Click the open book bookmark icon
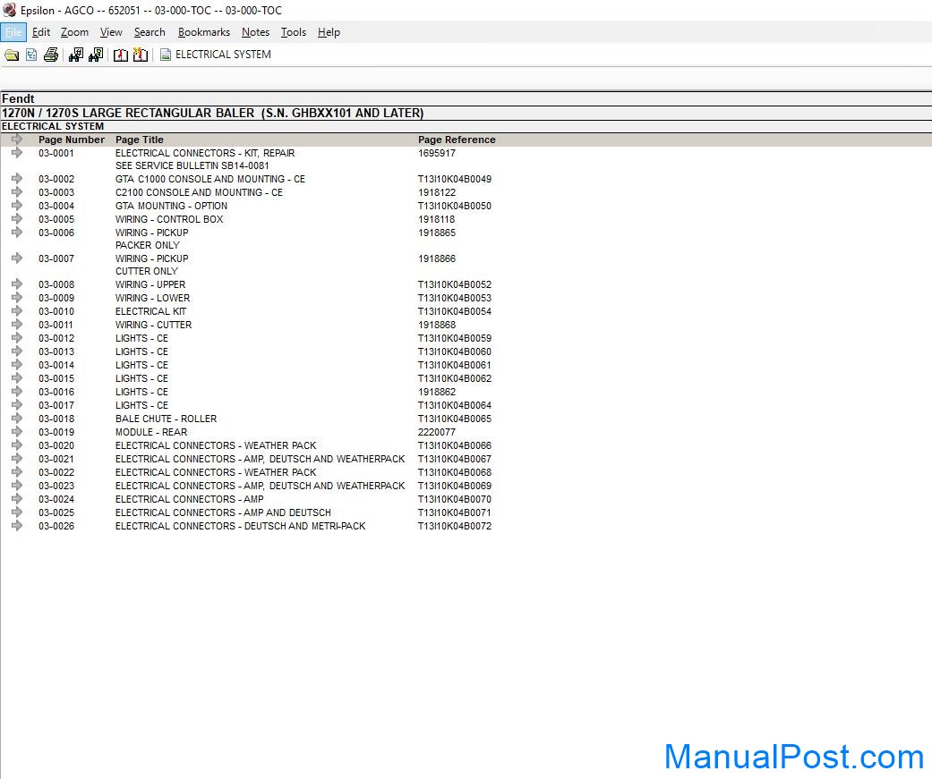 pos(121,55)
